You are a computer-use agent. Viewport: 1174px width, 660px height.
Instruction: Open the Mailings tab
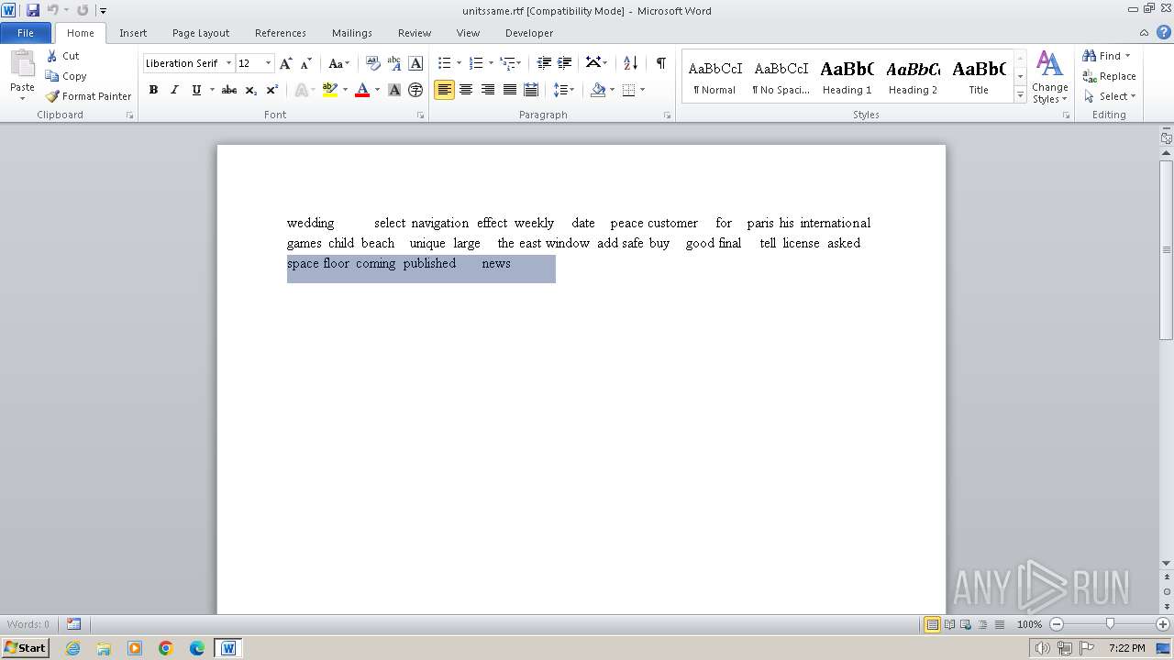[352, 32]
